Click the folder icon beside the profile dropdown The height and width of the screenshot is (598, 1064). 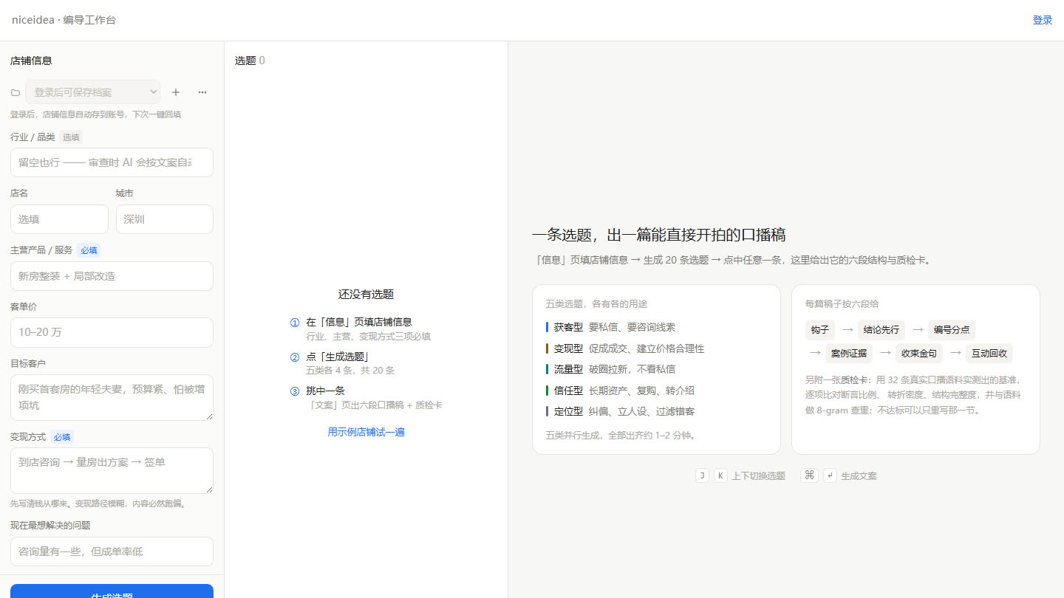[16, 92]
